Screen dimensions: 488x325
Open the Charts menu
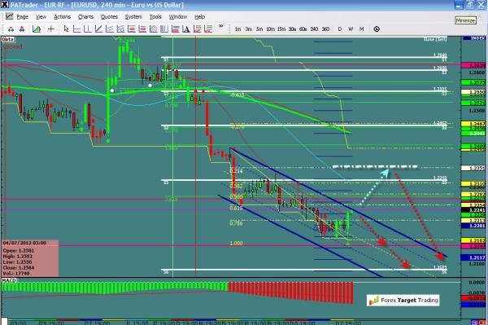point(85,17)
